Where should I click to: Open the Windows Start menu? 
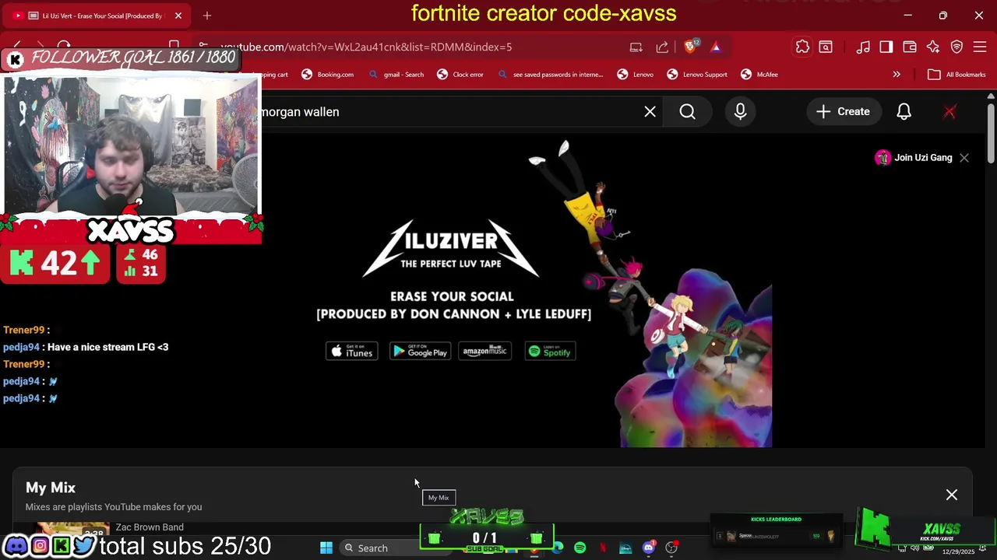(326, 548)
